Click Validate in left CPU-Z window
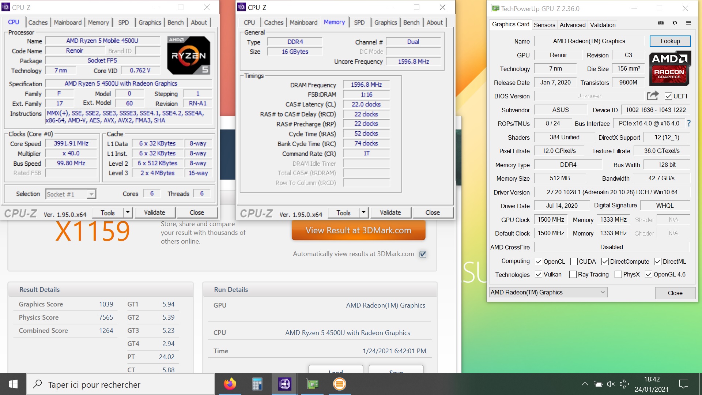The width and height of the screenshot is (702, 395). pos(155,212)
